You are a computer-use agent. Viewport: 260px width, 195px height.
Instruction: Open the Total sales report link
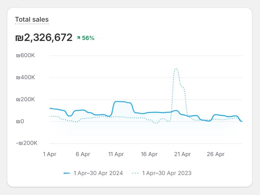[32, 20]
